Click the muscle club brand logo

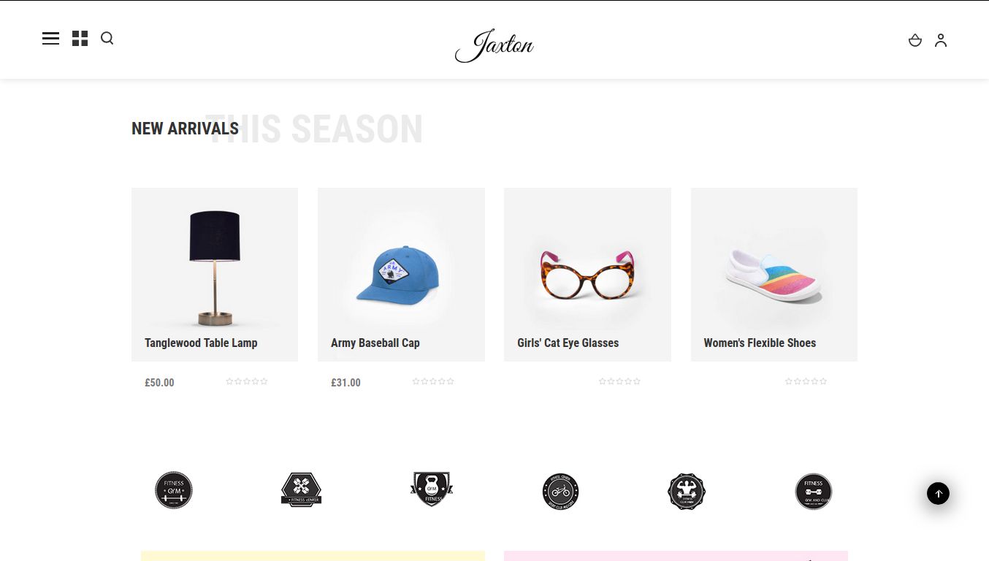tap(687, 491)
